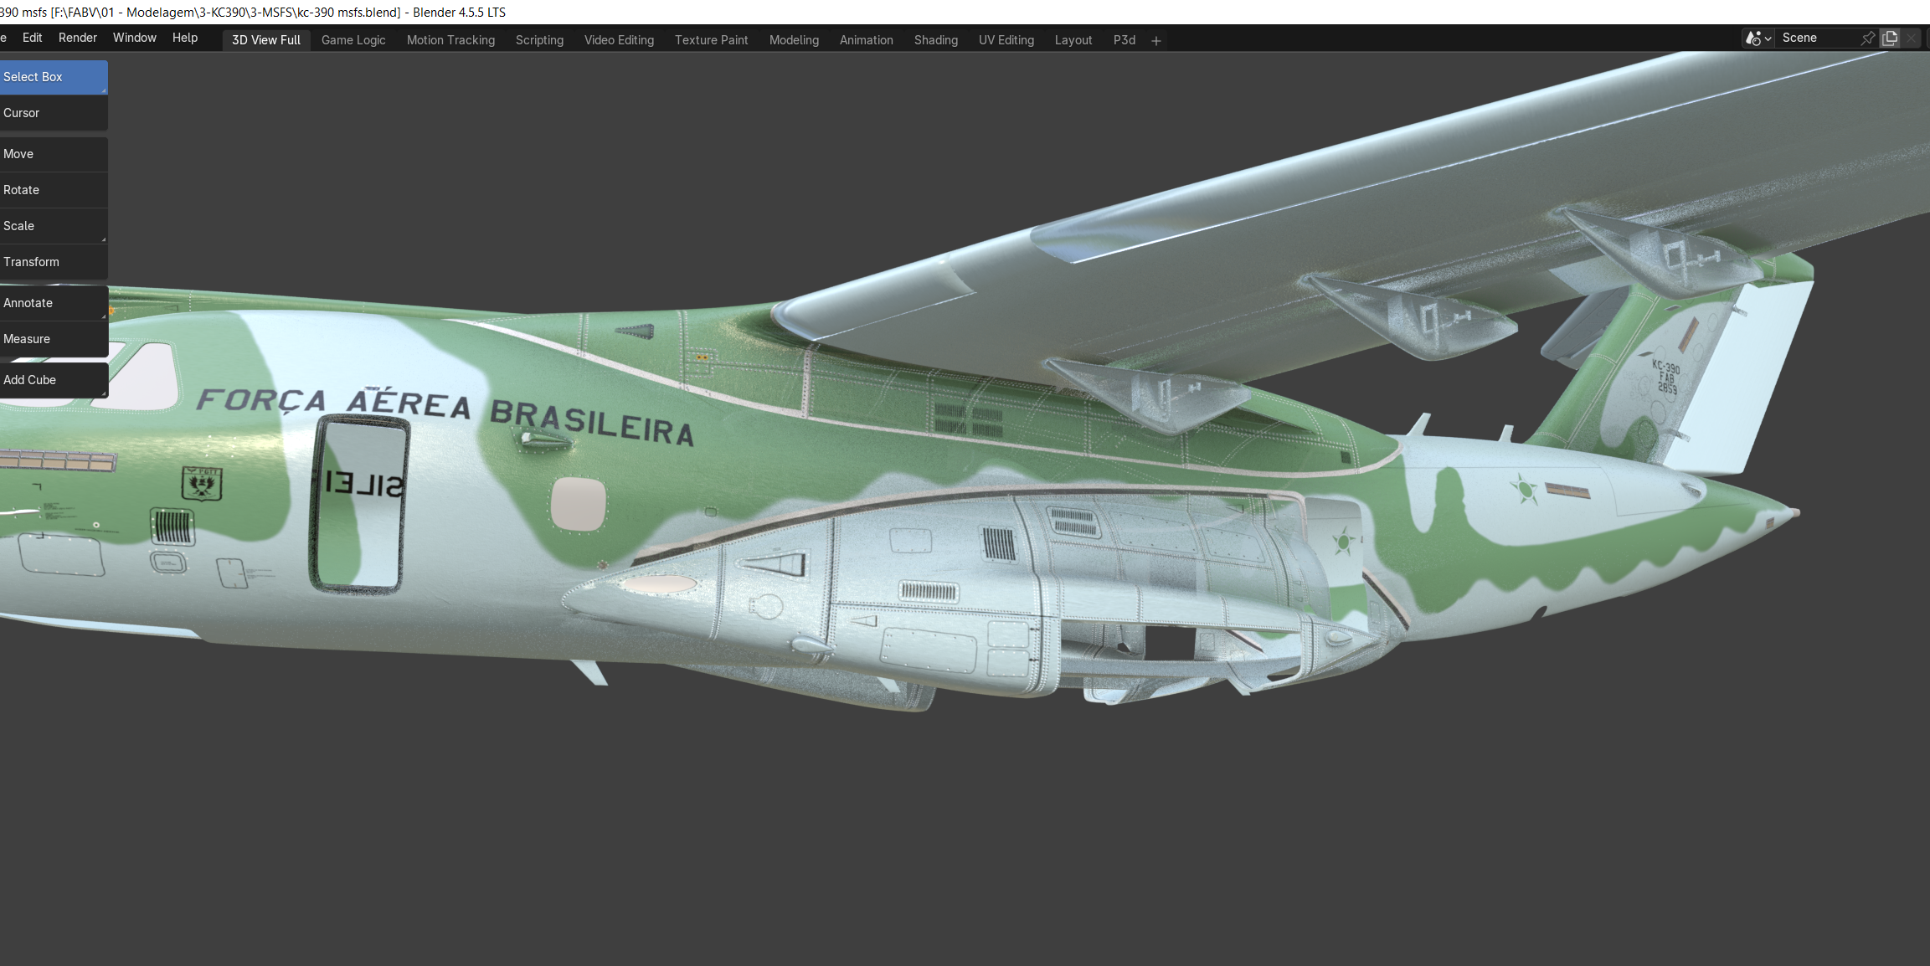Screen dimensions: 1930x966
Task: Open the Render menu
Action: tap(78, 38)
